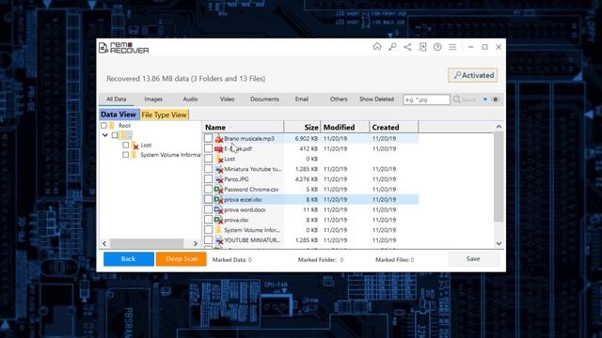Viewport: 602px width, 338px height.
Task: Check the Brano musicale.mp3 checkbox
Action: click(x=208, y=138)
